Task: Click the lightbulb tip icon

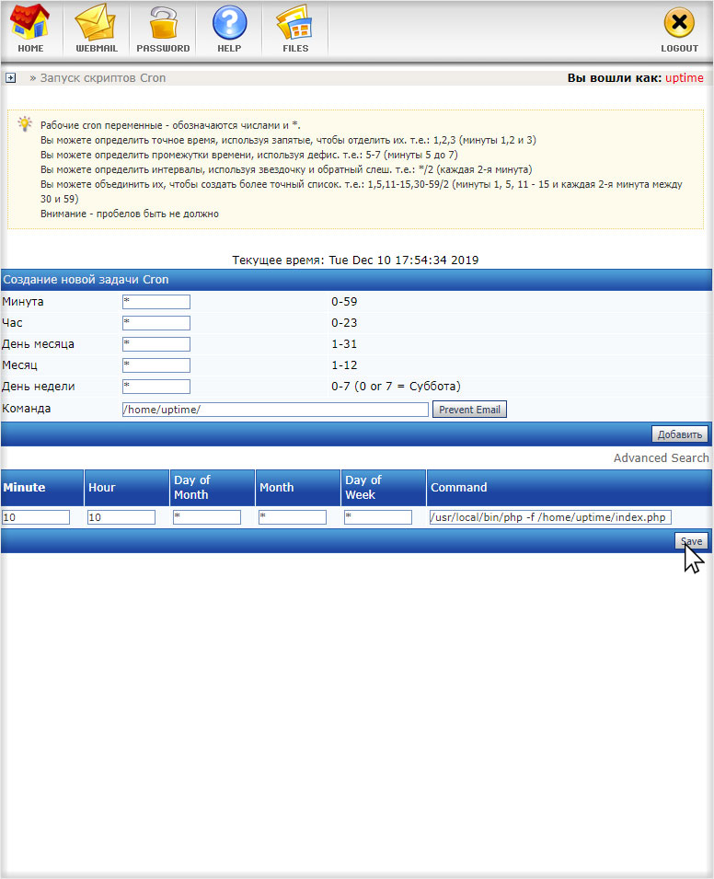Action: point(25,124)
